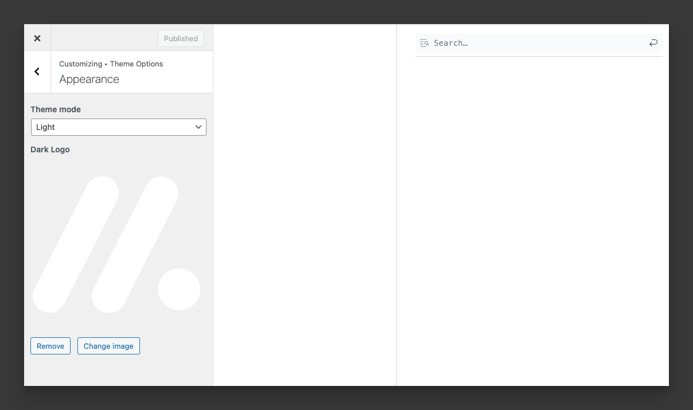
Task: Click the breadcrumb triangle separator before Theme Options
Action: coord(106,64)
